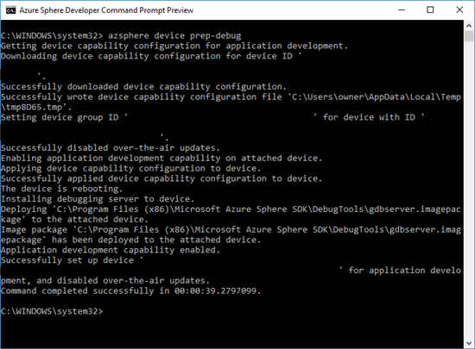Click 'Enabling application development capability on attached device.' line

pyautogui.click(x=161, y=159)
